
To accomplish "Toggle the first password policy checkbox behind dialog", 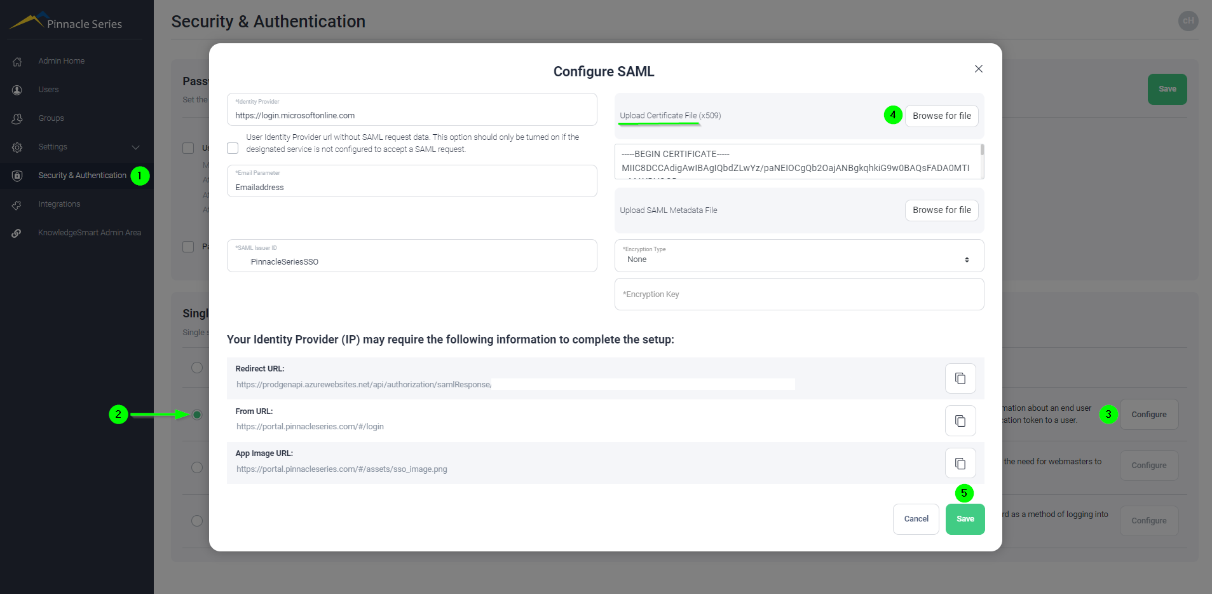I will pos(188,148).
